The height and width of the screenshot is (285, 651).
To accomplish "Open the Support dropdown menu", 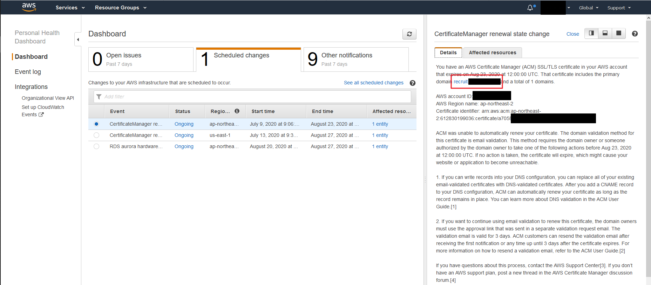I will tap(619, 8).
